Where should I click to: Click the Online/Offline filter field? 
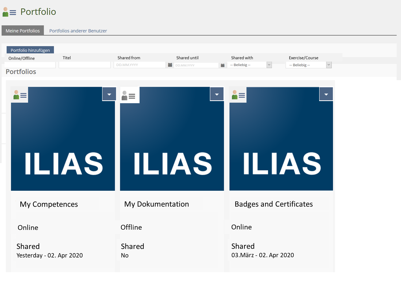30,65
